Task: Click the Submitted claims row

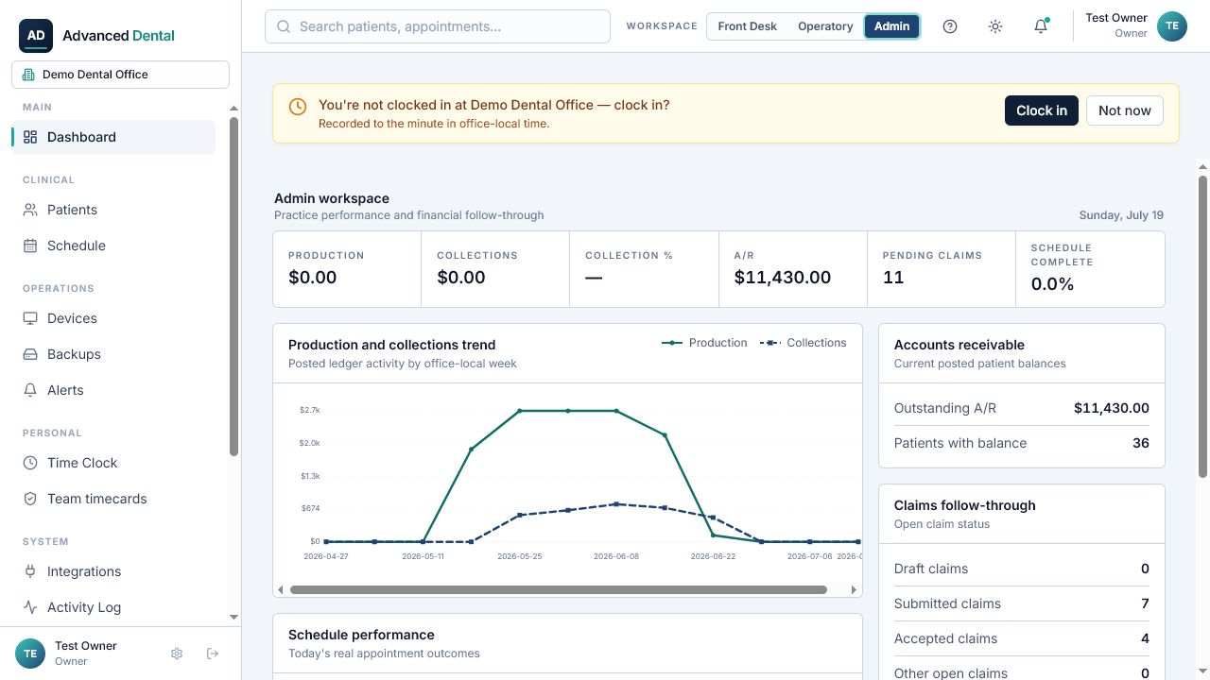Action: pyautogui.click(x=1022, y=603)
